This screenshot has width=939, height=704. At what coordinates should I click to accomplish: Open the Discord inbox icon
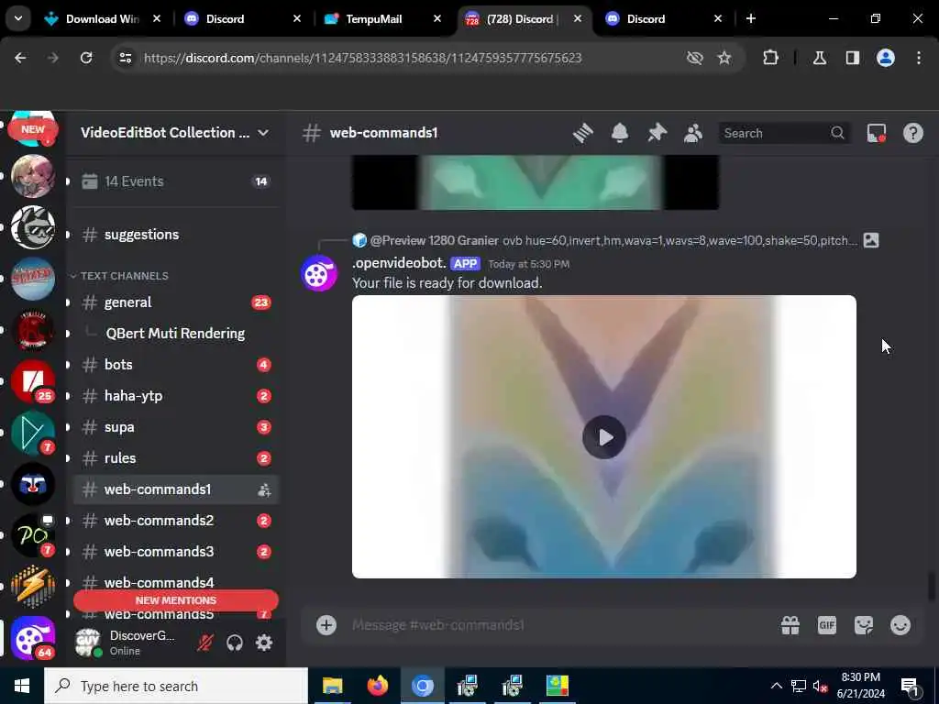(876, 133)
